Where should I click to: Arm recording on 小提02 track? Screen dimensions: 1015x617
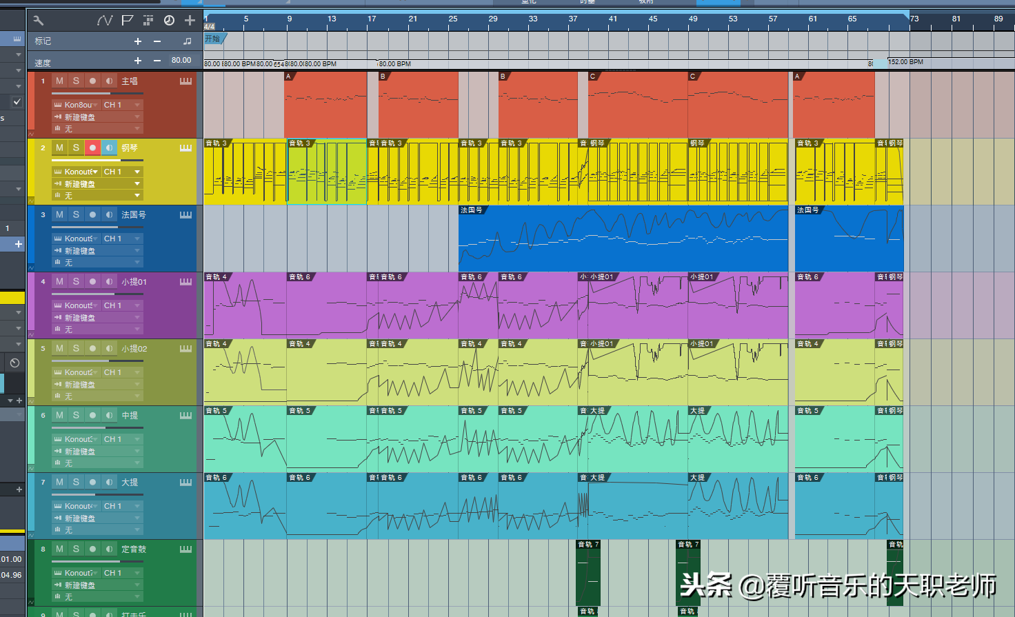pos(92,349)
